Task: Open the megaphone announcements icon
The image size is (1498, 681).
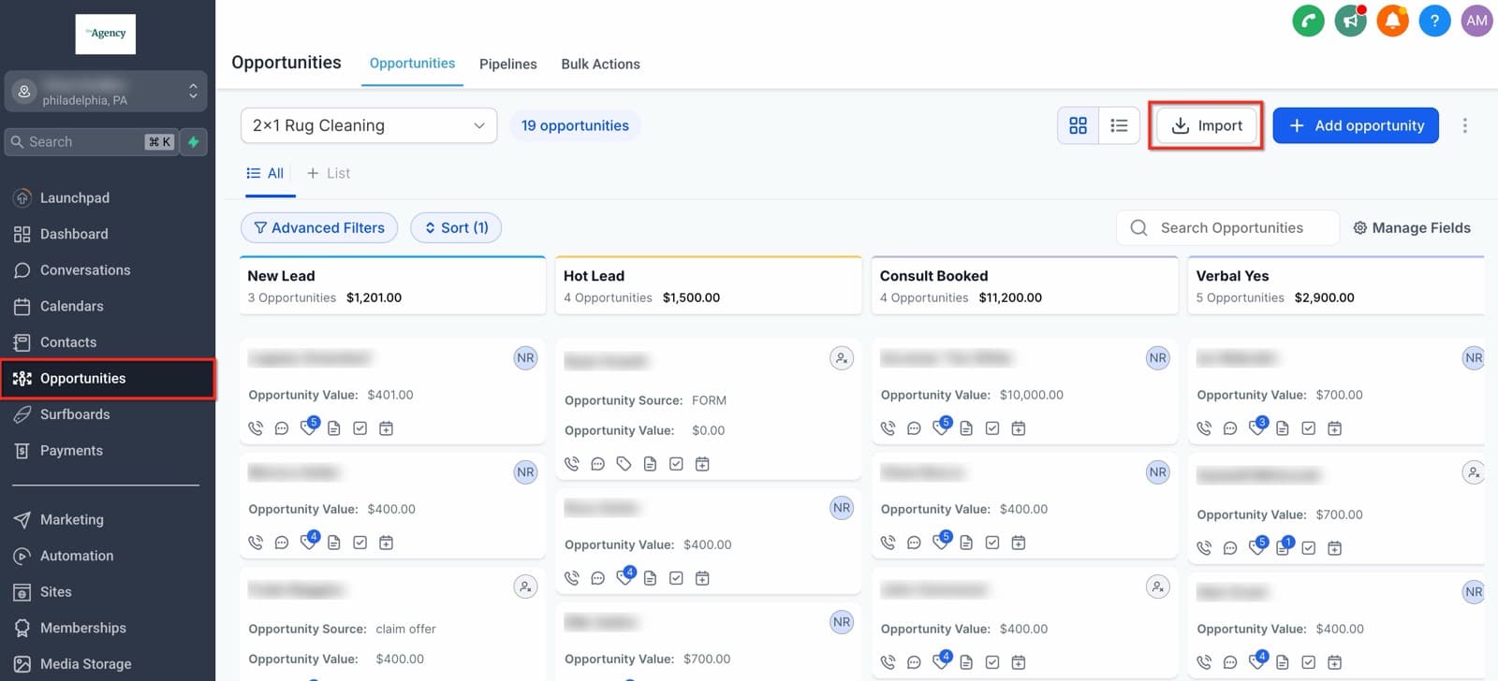Action: (1350, 21)
